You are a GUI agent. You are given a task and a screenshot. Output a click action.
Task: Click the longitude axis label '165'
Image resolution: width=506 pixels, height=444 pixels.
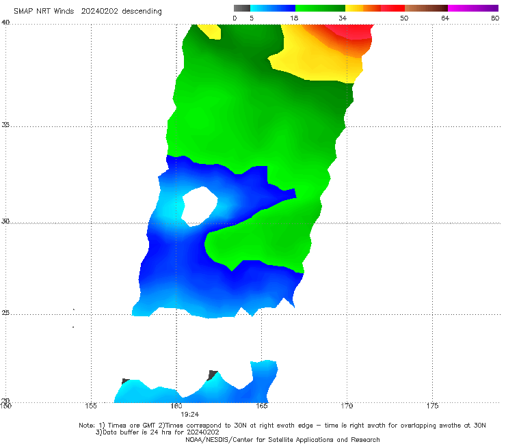262,406
